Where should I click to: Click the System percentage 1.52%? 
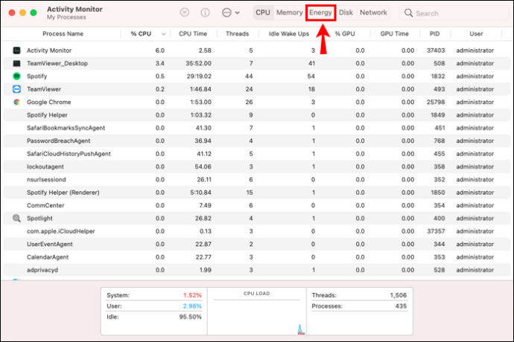tap(192, 295)
